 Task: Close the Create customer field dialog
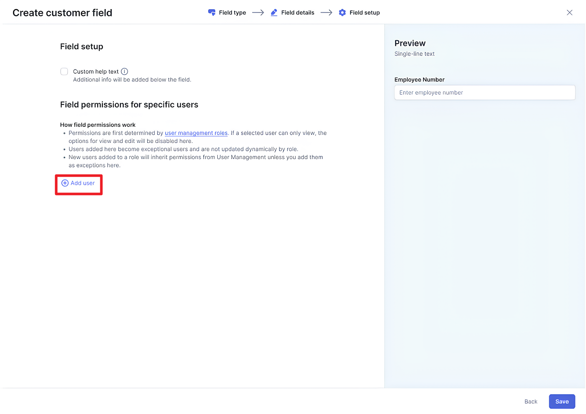(569, 12)
